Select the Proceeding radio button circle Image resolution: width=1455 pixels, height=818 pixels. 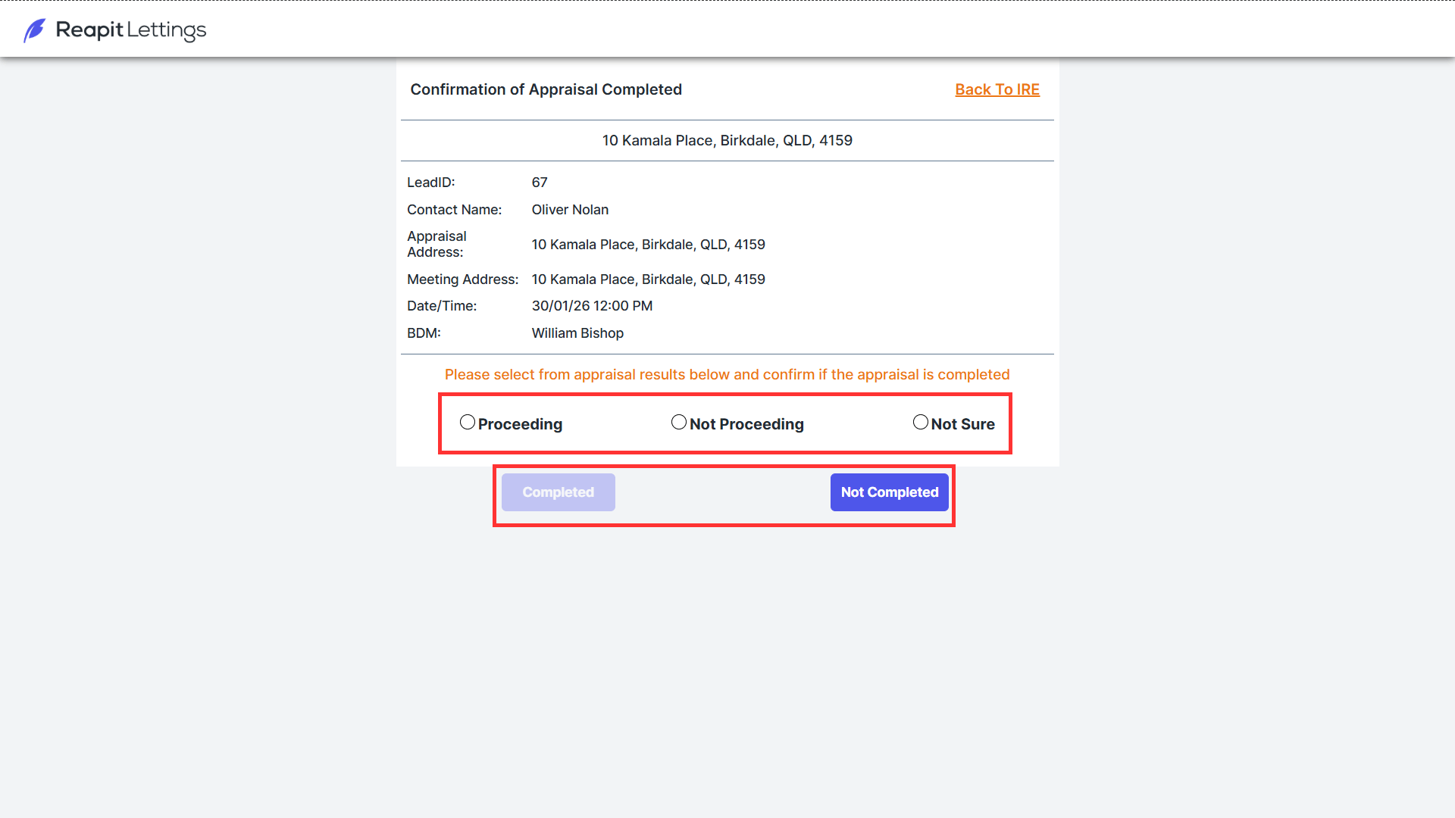[x=468, y=422]
